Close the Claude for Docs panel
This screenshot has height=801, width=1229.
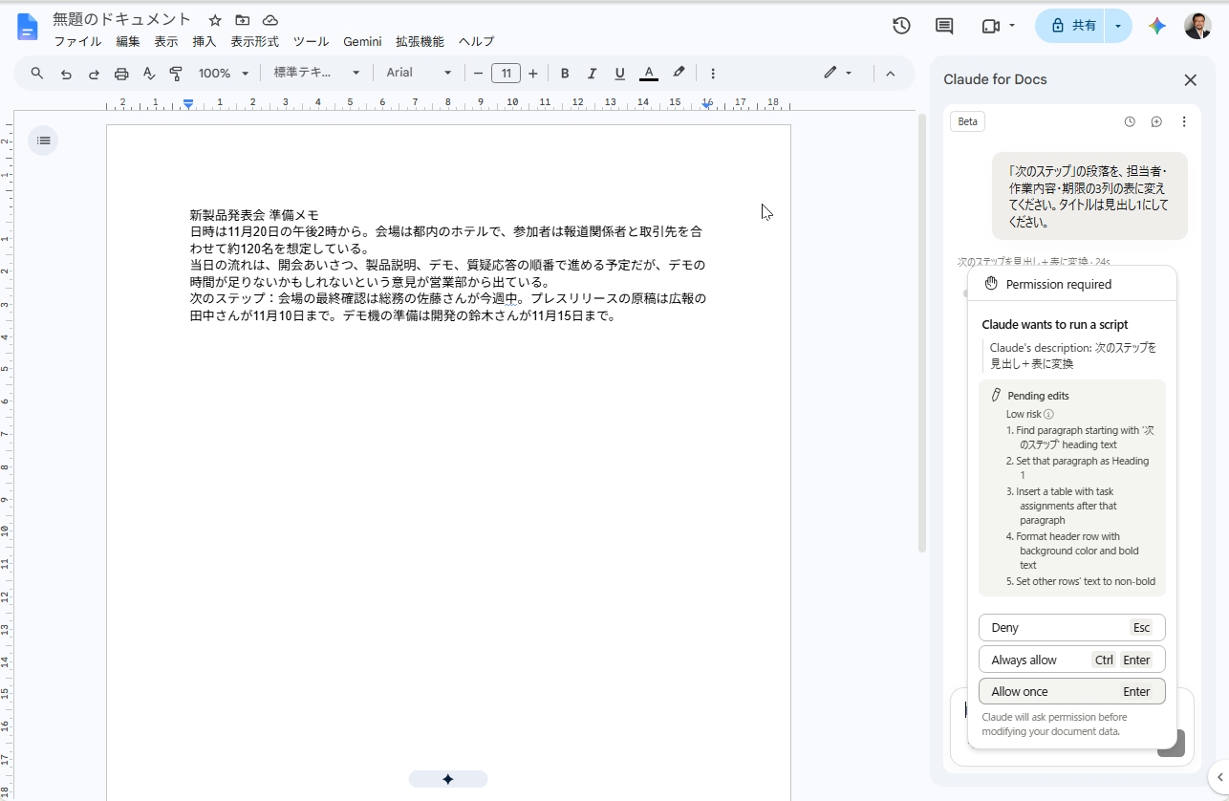point(1190,80)
